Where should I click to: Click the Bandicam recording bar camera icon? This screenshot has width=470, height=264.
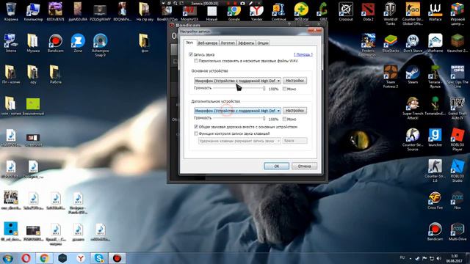tap(242, 3)
